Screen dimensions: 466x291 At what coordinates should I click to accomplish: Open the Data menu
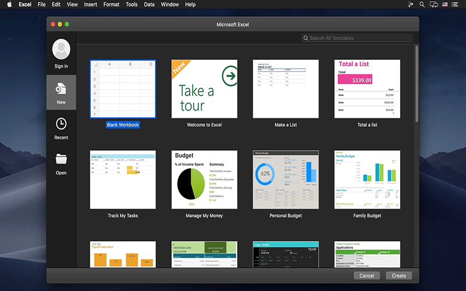[149, 4]
